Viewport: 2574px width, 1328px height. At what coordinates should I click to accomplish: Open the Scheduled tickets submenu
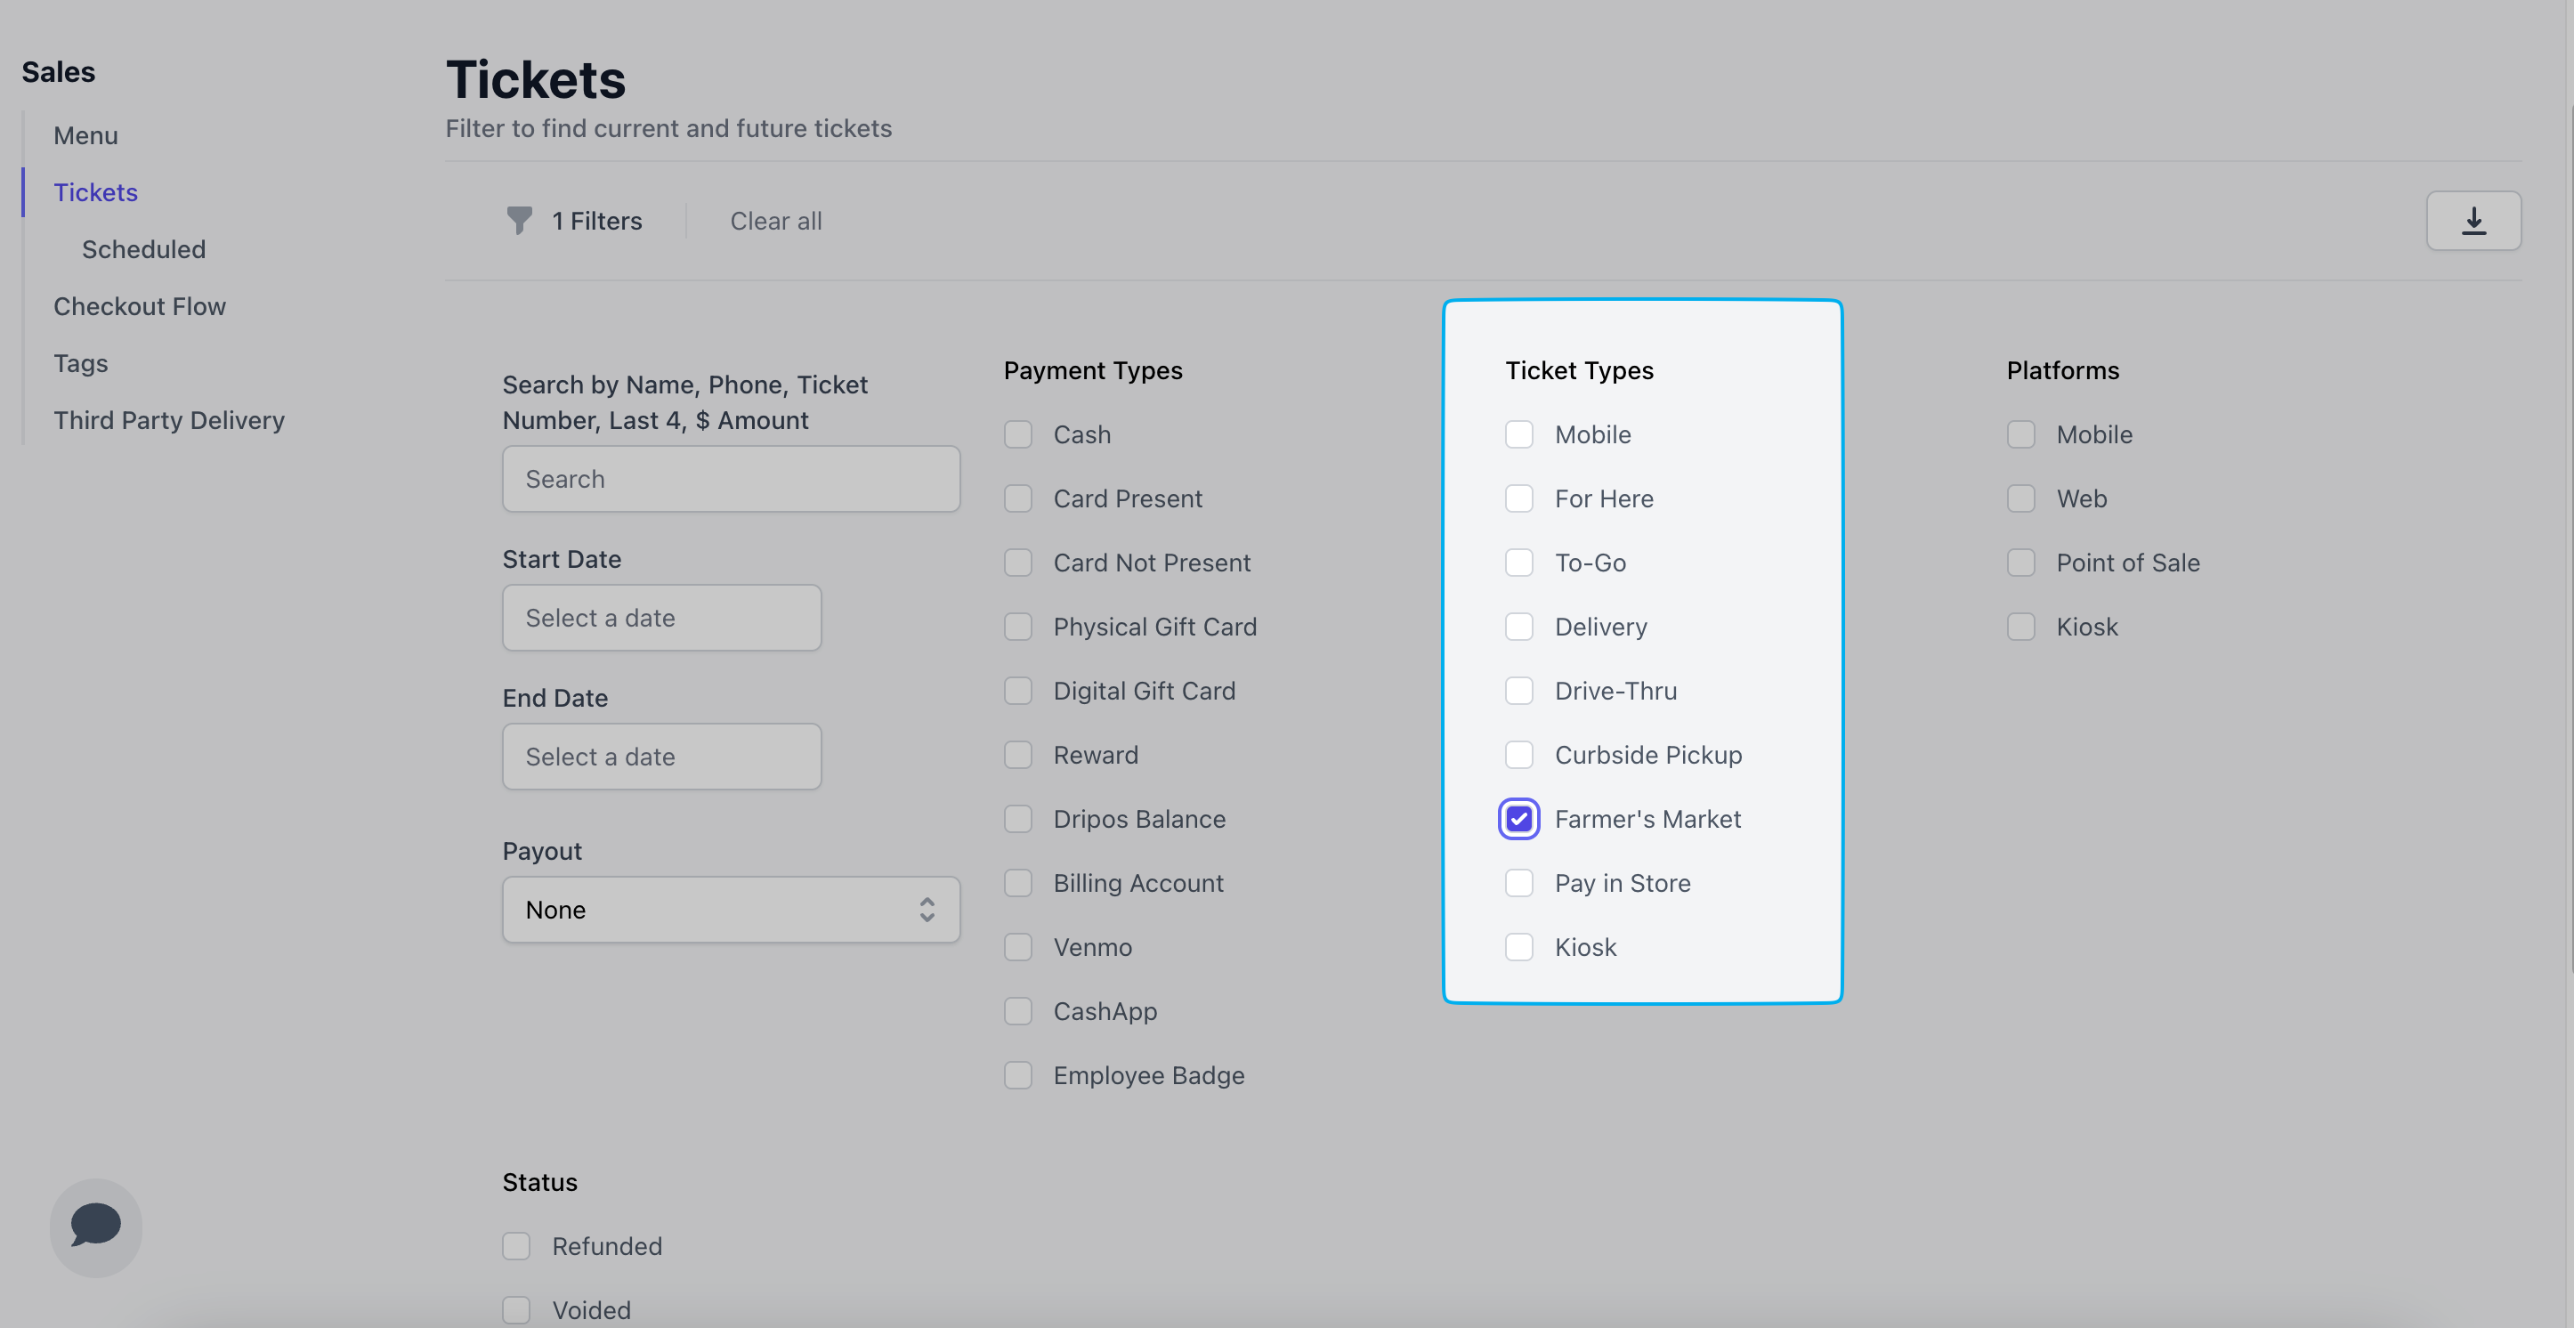pos(144,250)
